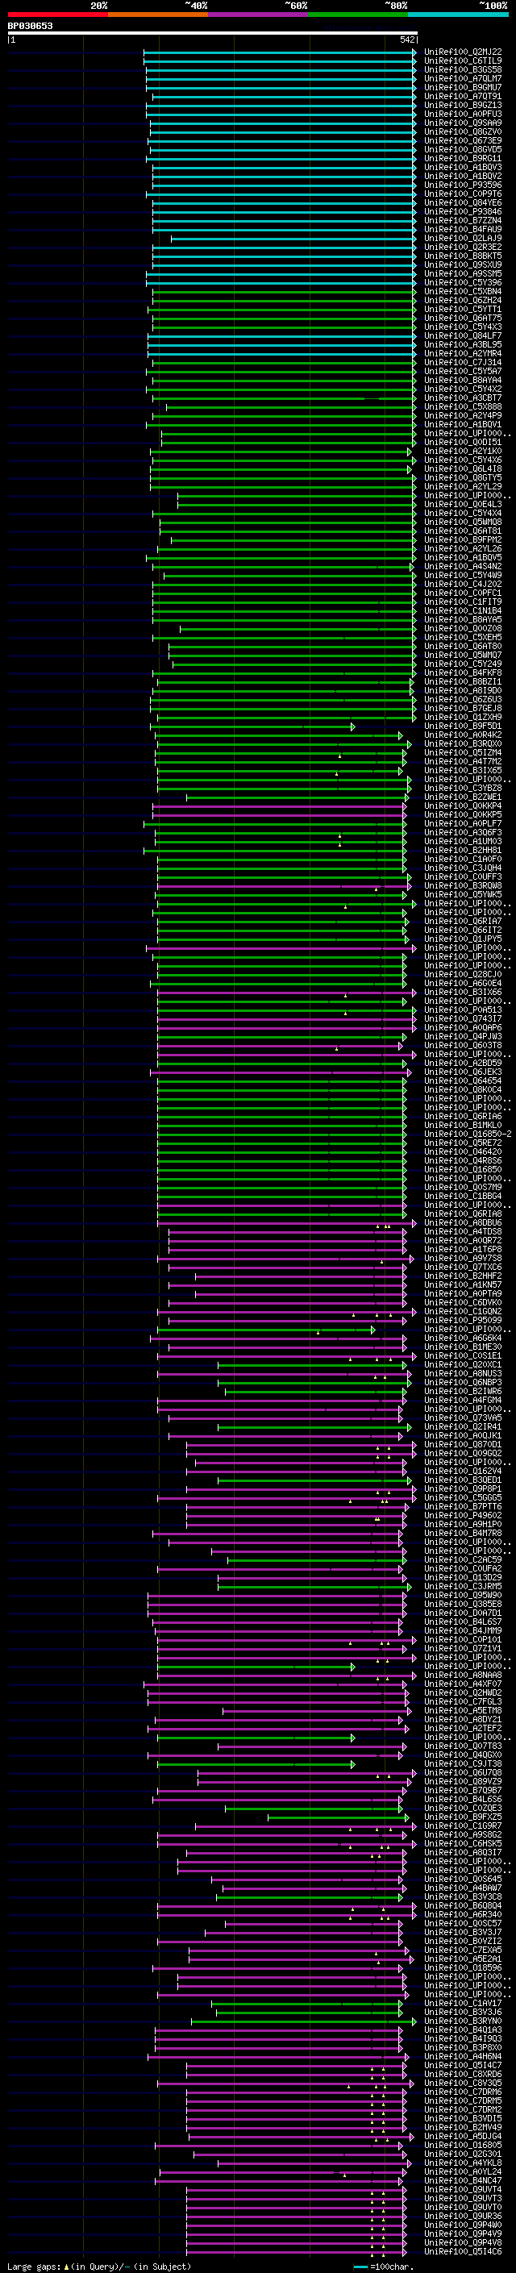Select the label UniRef100_C5XBN4
This screenshot has width=516, height=2273.
[463, 291]
